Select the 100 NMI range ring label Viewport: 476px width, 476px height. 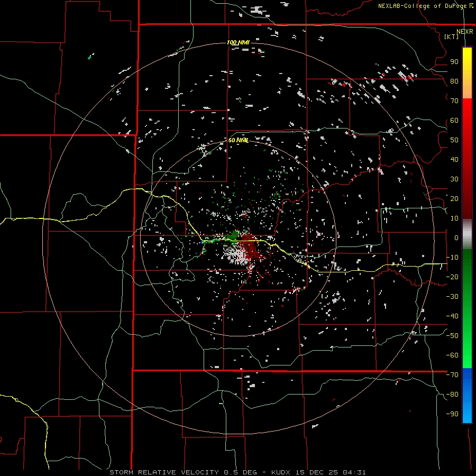pos(239,42)
